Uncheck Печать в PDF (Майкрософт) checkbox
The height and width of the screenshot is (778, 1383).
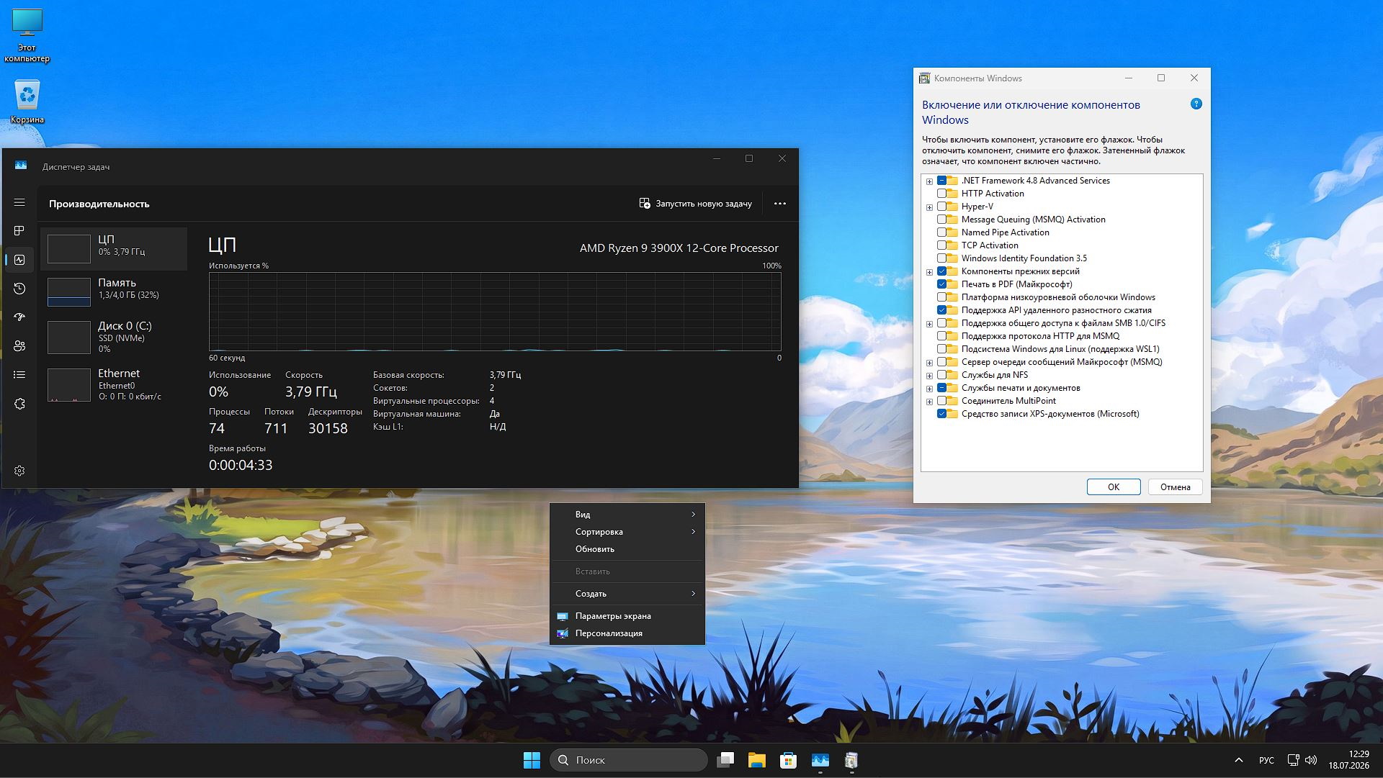tap(942, 284)
